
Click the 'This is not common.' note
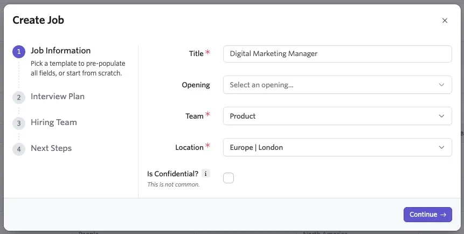(x=174, y=184)
